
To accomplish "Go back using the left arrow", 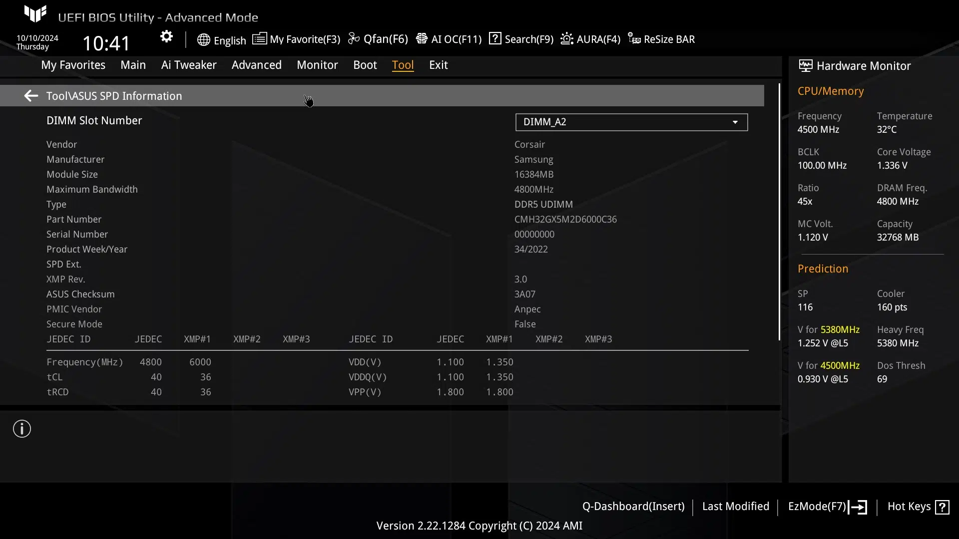I will tap(31, 96).
